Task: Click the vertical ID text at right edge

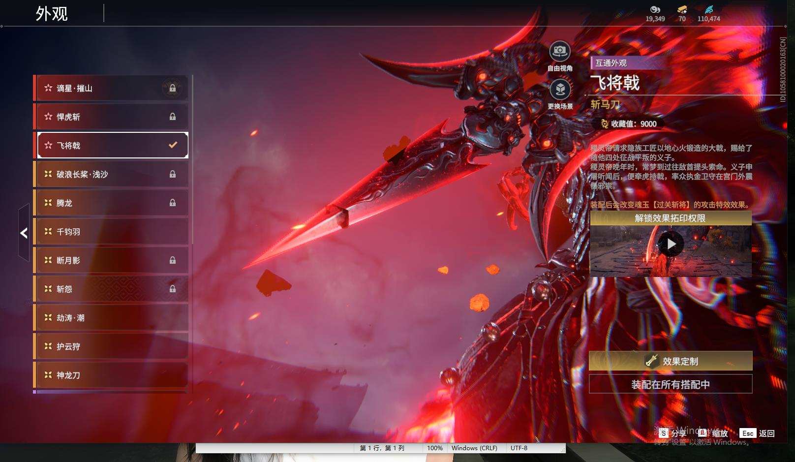Action: [x=783, y=69]
